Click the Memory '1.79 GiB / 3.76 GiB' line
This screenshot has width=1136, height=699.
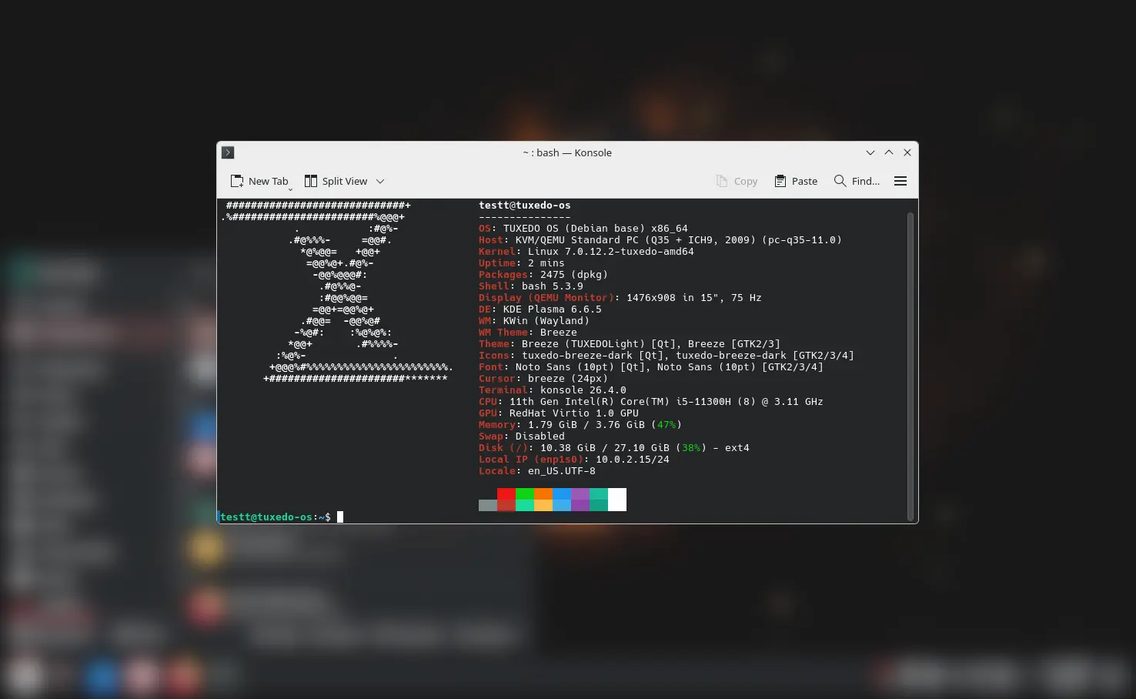point(580,425)
